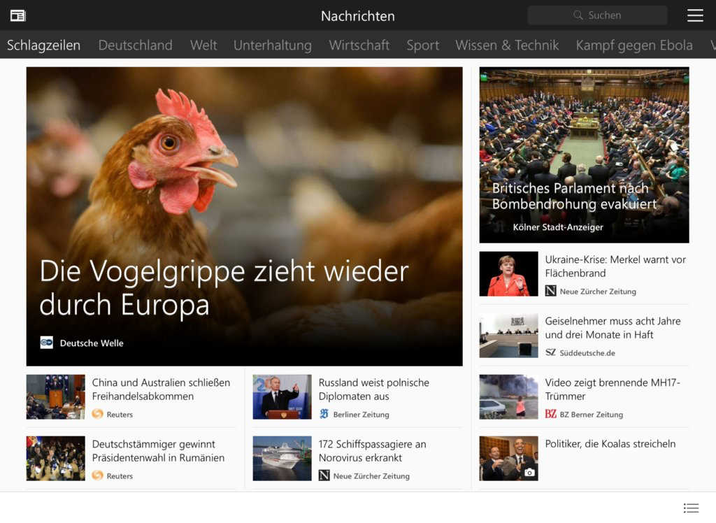This screenshot has width=716, height=523.
Task: Open the hamburger menu in top bar
Action: coord(694,15)
